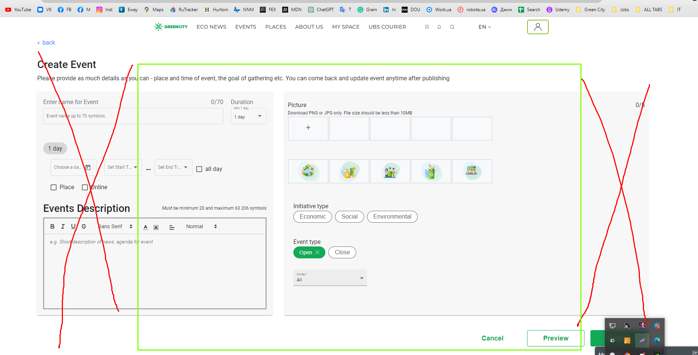Toggle bold formatting in the description editor

(x=52, y=226)
